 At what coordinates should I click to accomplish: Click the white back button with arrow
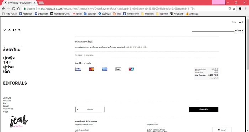point(90,109)
